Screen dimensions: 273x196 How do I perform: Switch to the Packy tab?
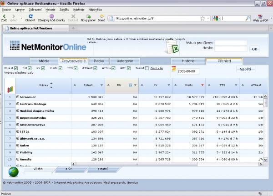tap(99, 61)
